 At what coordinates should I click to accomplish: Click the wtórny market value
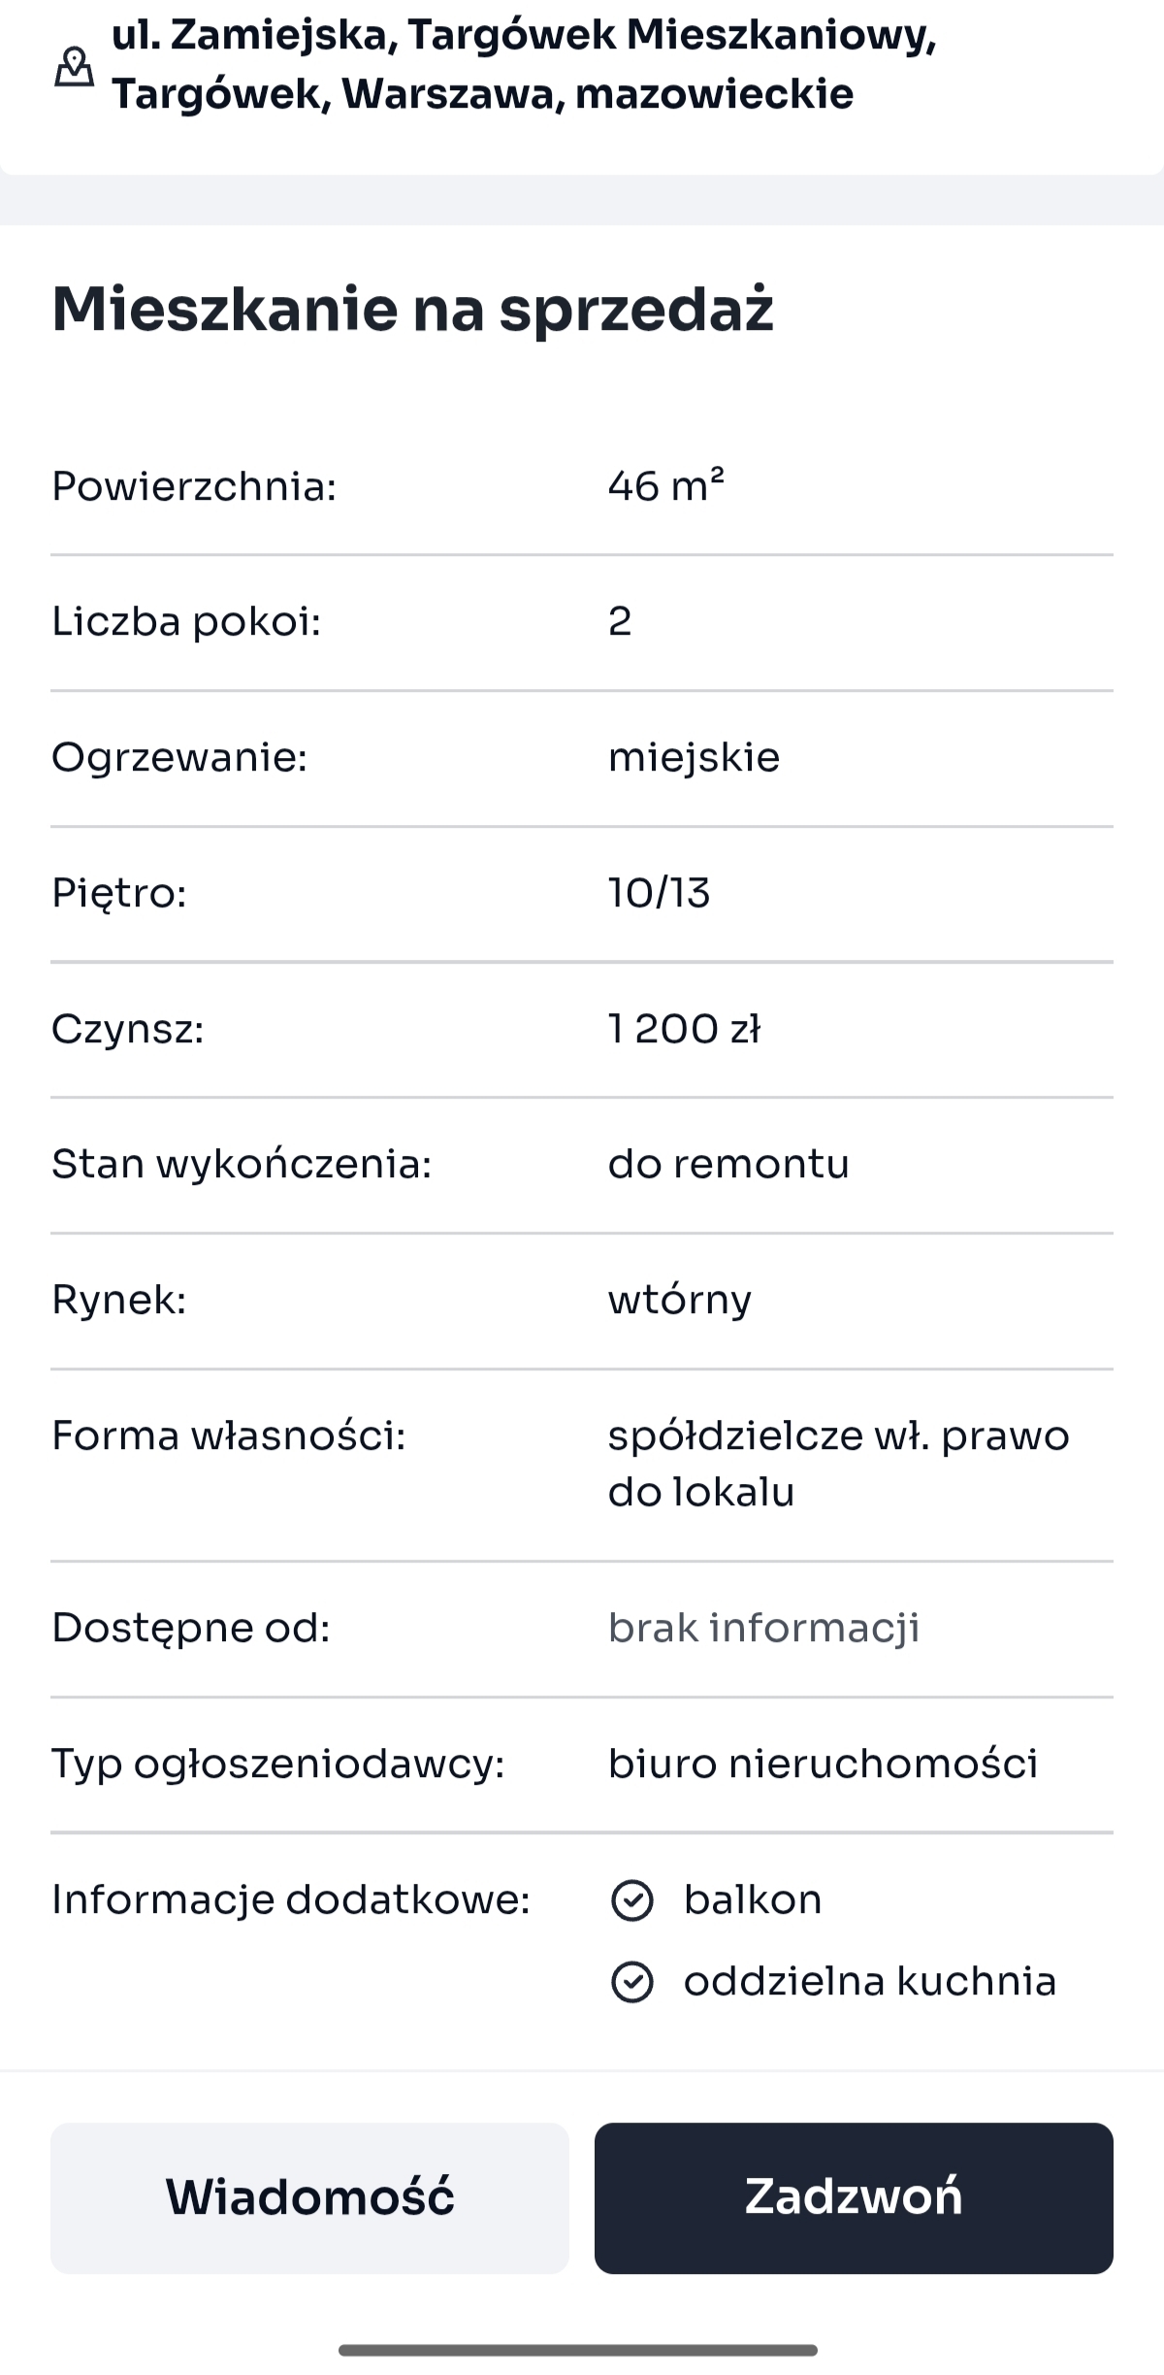point(680,1300)
